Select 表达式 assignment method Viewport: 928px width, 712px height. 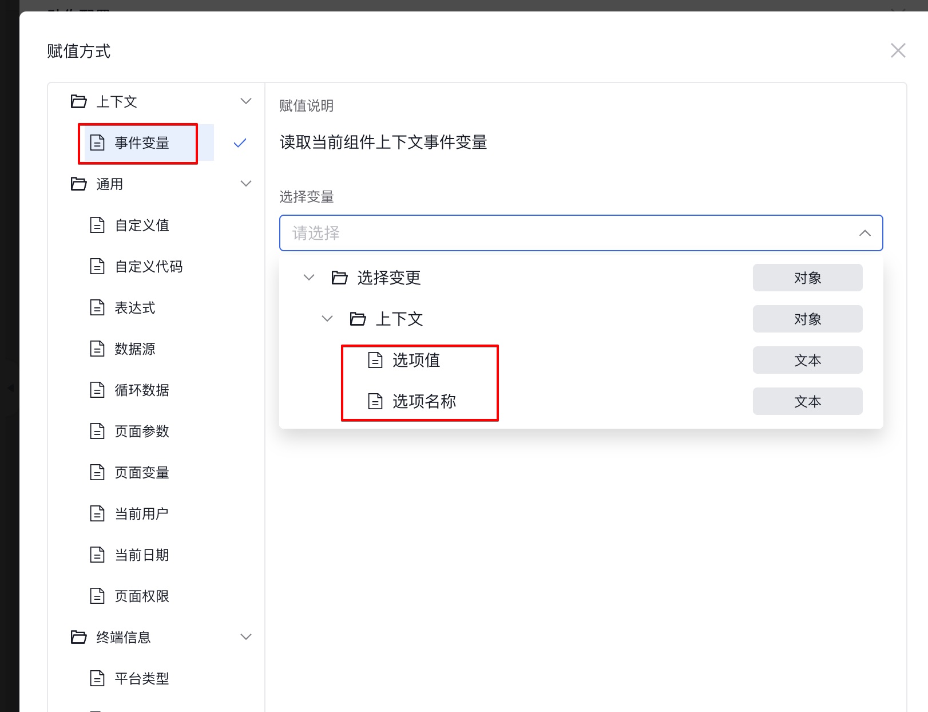click(135, 307)
